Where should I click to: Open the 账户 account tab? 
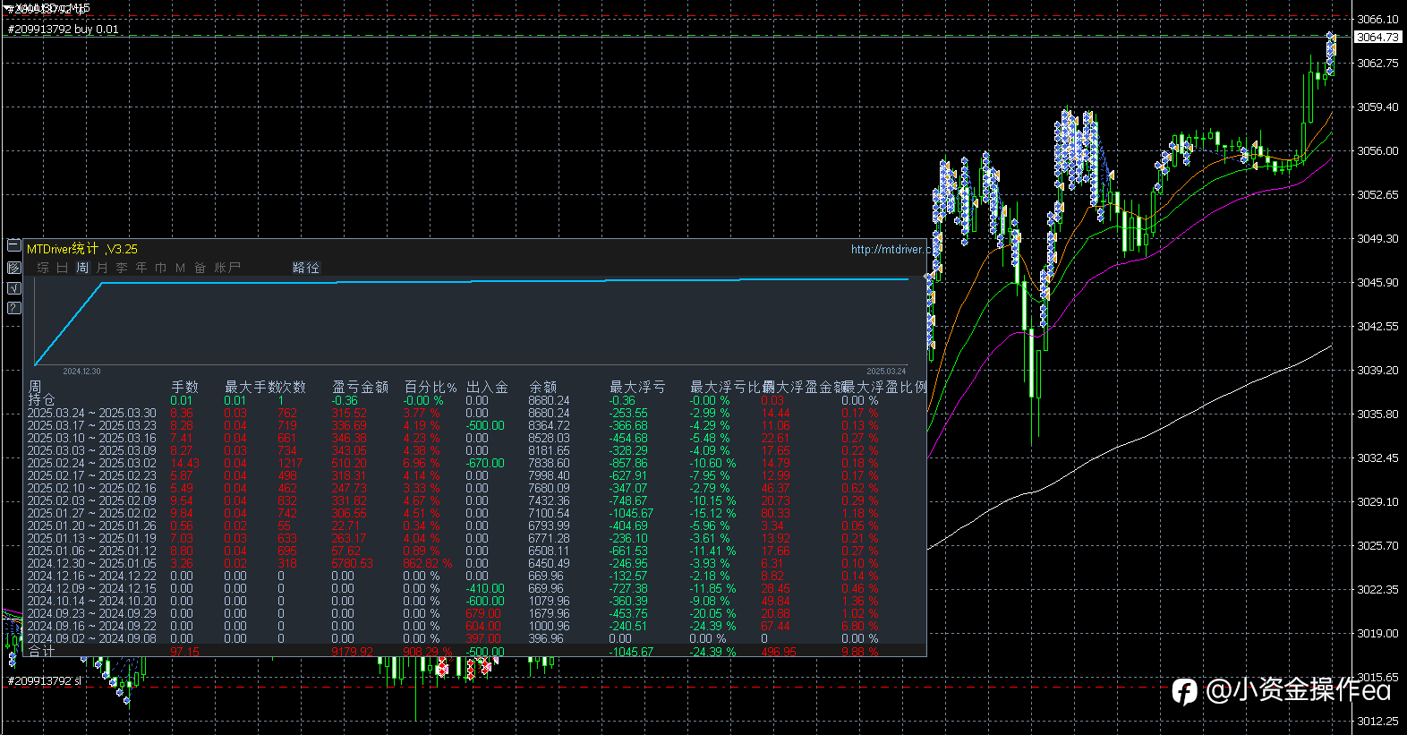[x=227, y=268]
